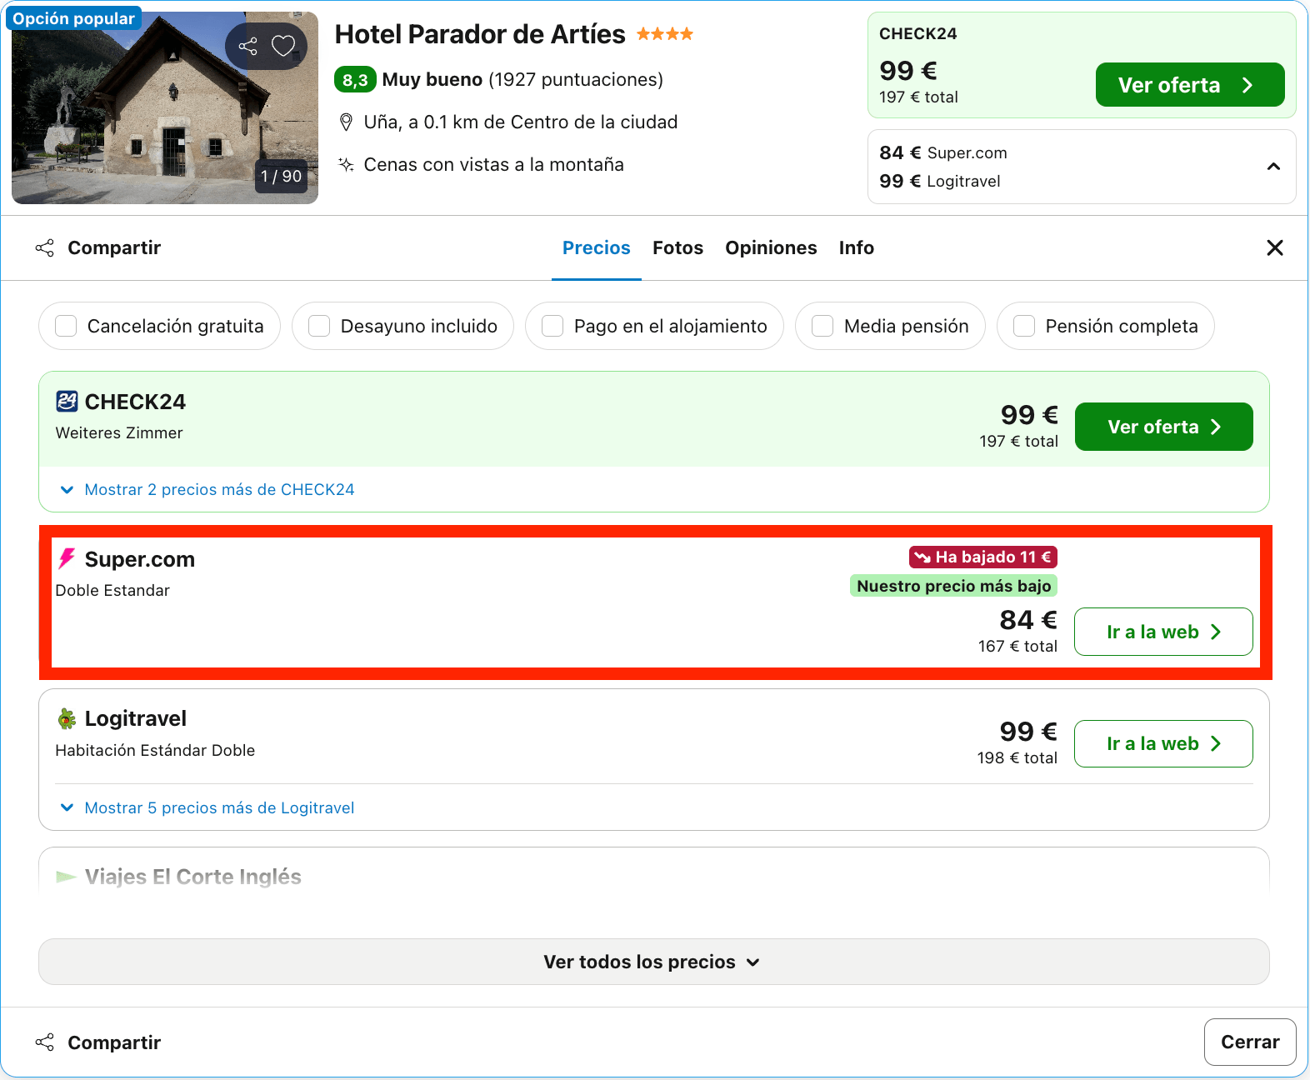Toggle the Media pensión checkbox

[x=822, y=326]
